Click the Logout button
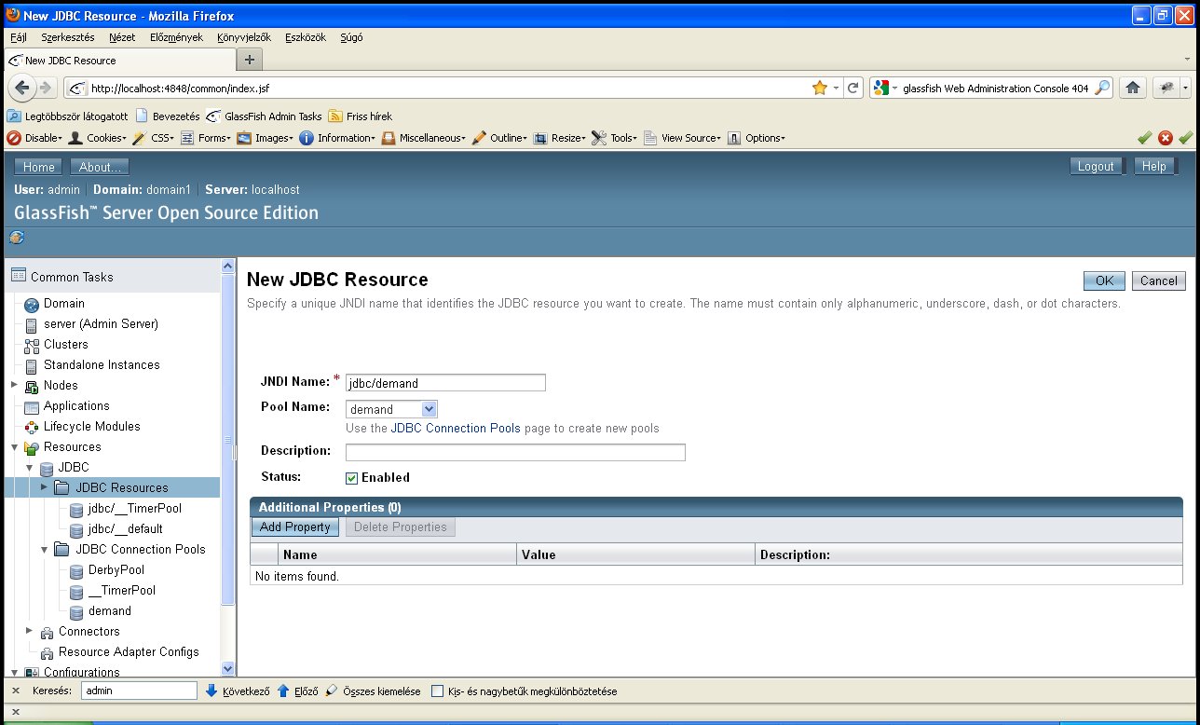The image size is (1200, 725). pyautogui.click(x=1096, y=166)
